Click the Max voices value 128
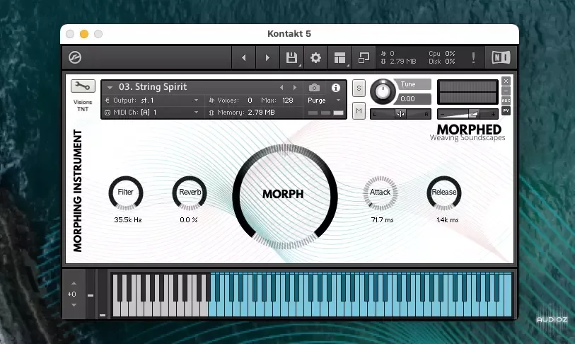This screenshot has height=344, width=575. [x=288, y=101]
